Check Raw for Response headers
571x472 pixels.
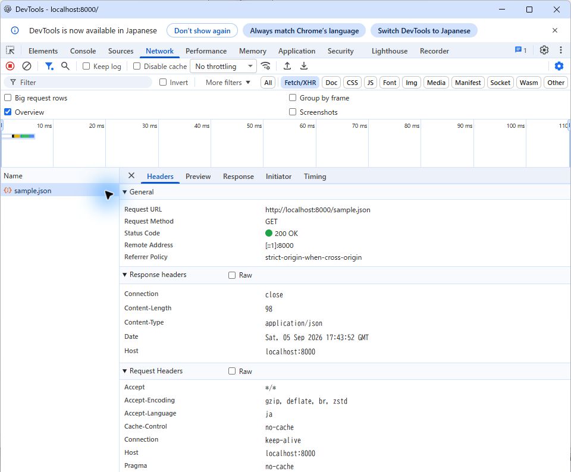point(232,275)
